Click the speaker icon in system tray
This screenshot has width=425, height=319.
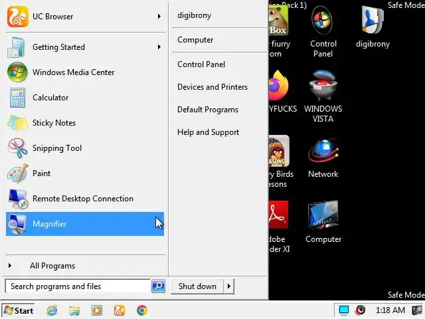tap(361, 310)
